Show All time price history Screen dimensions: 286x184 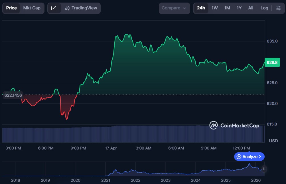pyautogui.click(x=251, y=8)
